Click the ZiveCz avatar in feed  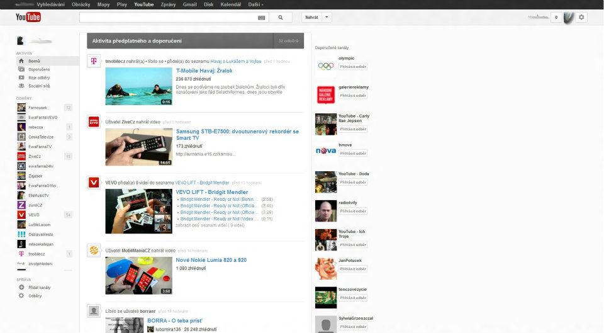click(94, 121)
